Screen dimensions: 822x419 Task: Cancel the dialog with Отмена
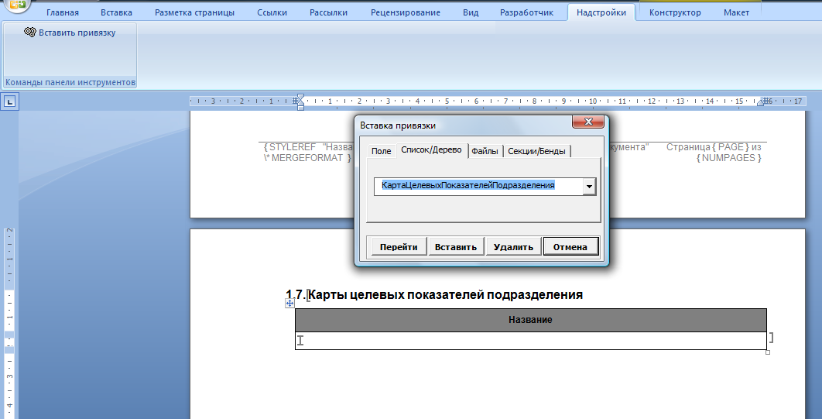tap(570, 247)
